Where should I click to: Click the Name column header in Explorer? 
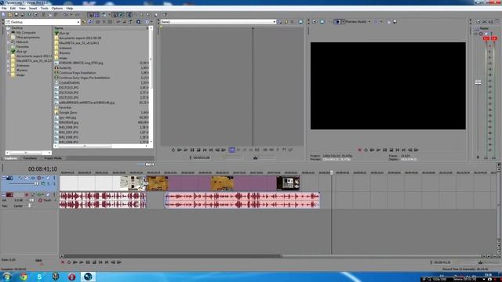(x=59, y=28)
